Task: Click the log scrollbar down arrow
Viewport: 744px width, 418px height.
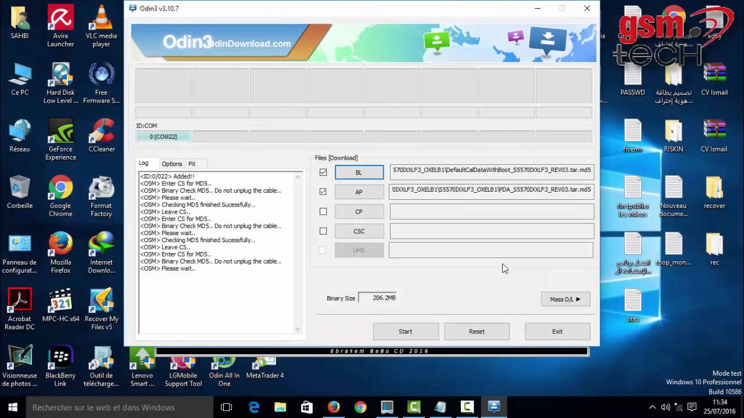Action: [x=298, y=330]
